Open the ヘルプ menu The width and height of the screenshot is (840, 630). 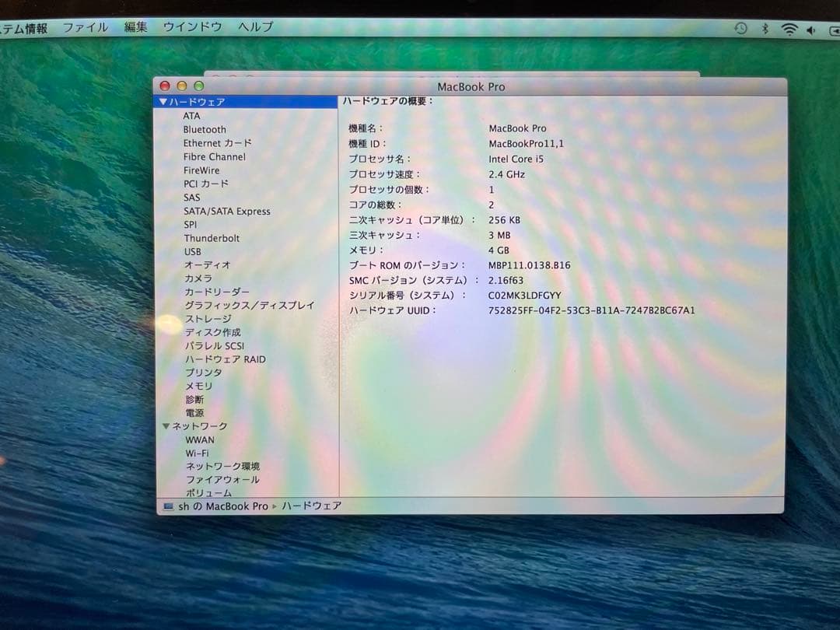(x=253, y=26)
